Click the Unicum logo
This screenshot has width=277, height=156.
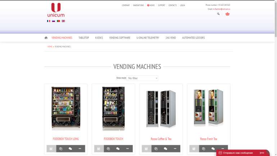56,10
